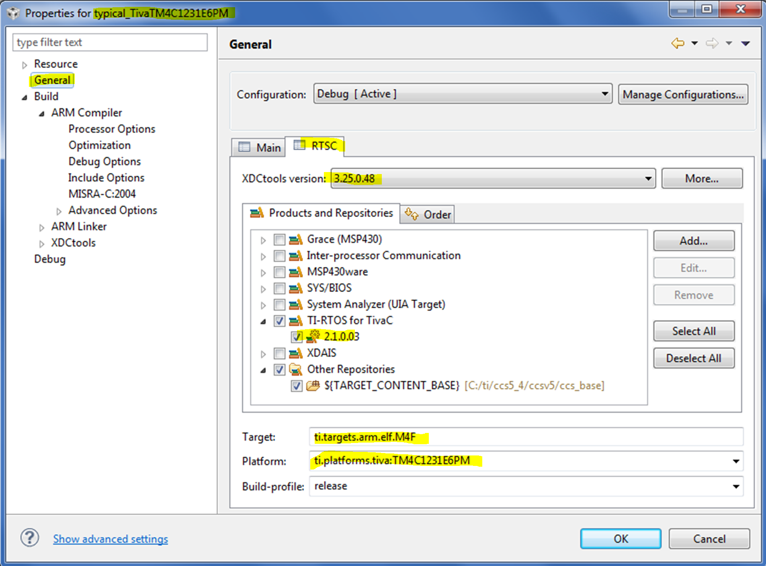Viewport: 766px width, 566px height.
Task: Click the Inter-processor Communication product icon
Action: (296, 256)
